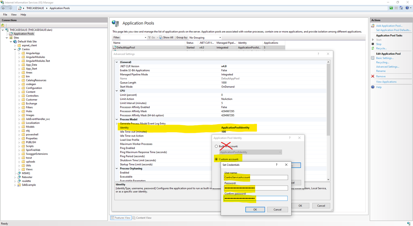Screen dimensions: 413x226
Task: Click the User name input field
Action: 256,177
